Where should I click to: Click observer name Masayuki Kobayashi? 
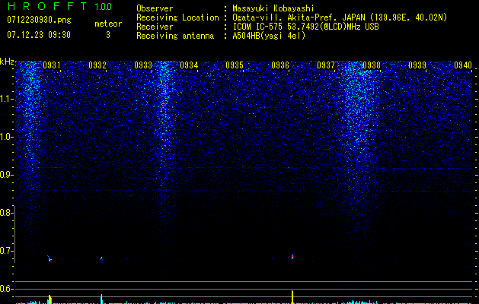click(273, 8)
